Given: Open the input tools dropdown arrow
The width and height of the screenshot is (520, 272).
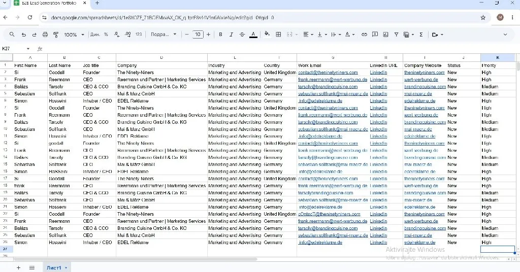Looking at the screenshot, I should coord(442,35).
